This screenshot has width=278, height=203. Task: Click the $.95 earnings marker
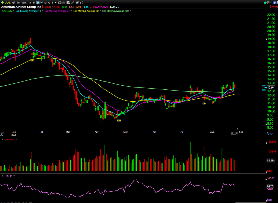point(204,104)
